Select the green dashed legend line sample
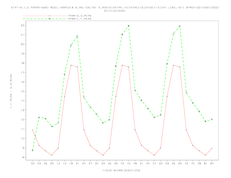Viewport: 231px width, 178px height. tap(45, 19)
